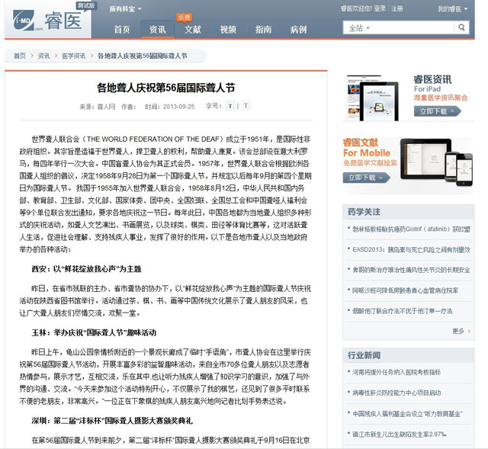Open the 病例 nav tab
The width and height of the screenshot is (488, 449).
pos(298,30)
